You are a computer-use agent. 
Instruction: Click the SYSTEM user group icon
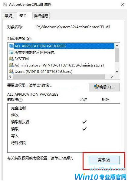pos(11,59)
